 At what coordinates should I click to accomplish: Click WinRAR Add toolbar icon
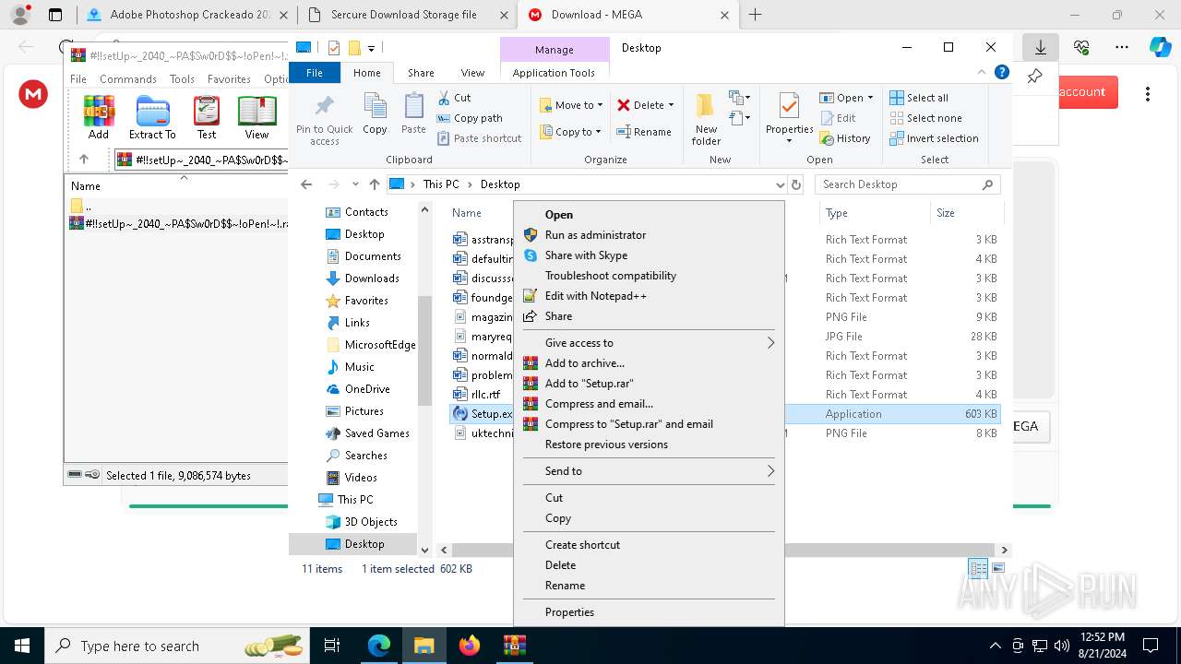coord(99,118)
